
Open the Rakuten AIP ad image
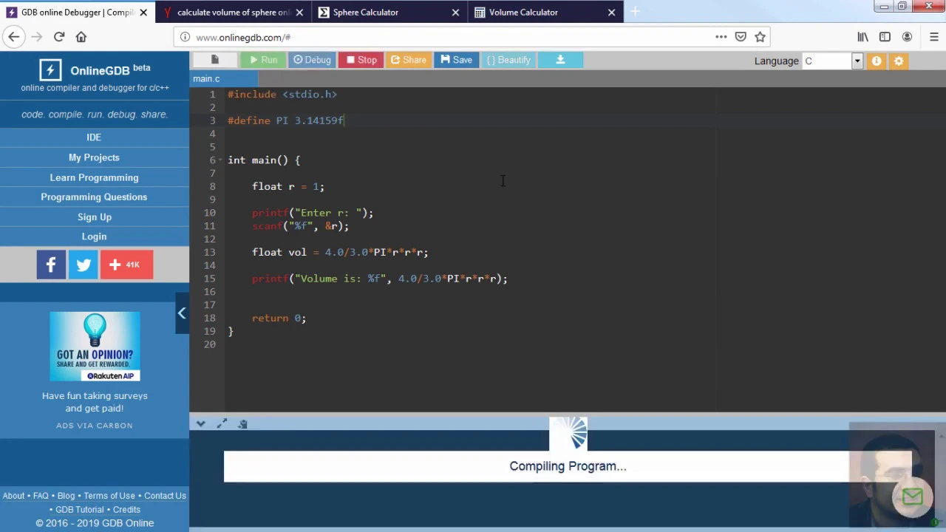tap(95, 347)
